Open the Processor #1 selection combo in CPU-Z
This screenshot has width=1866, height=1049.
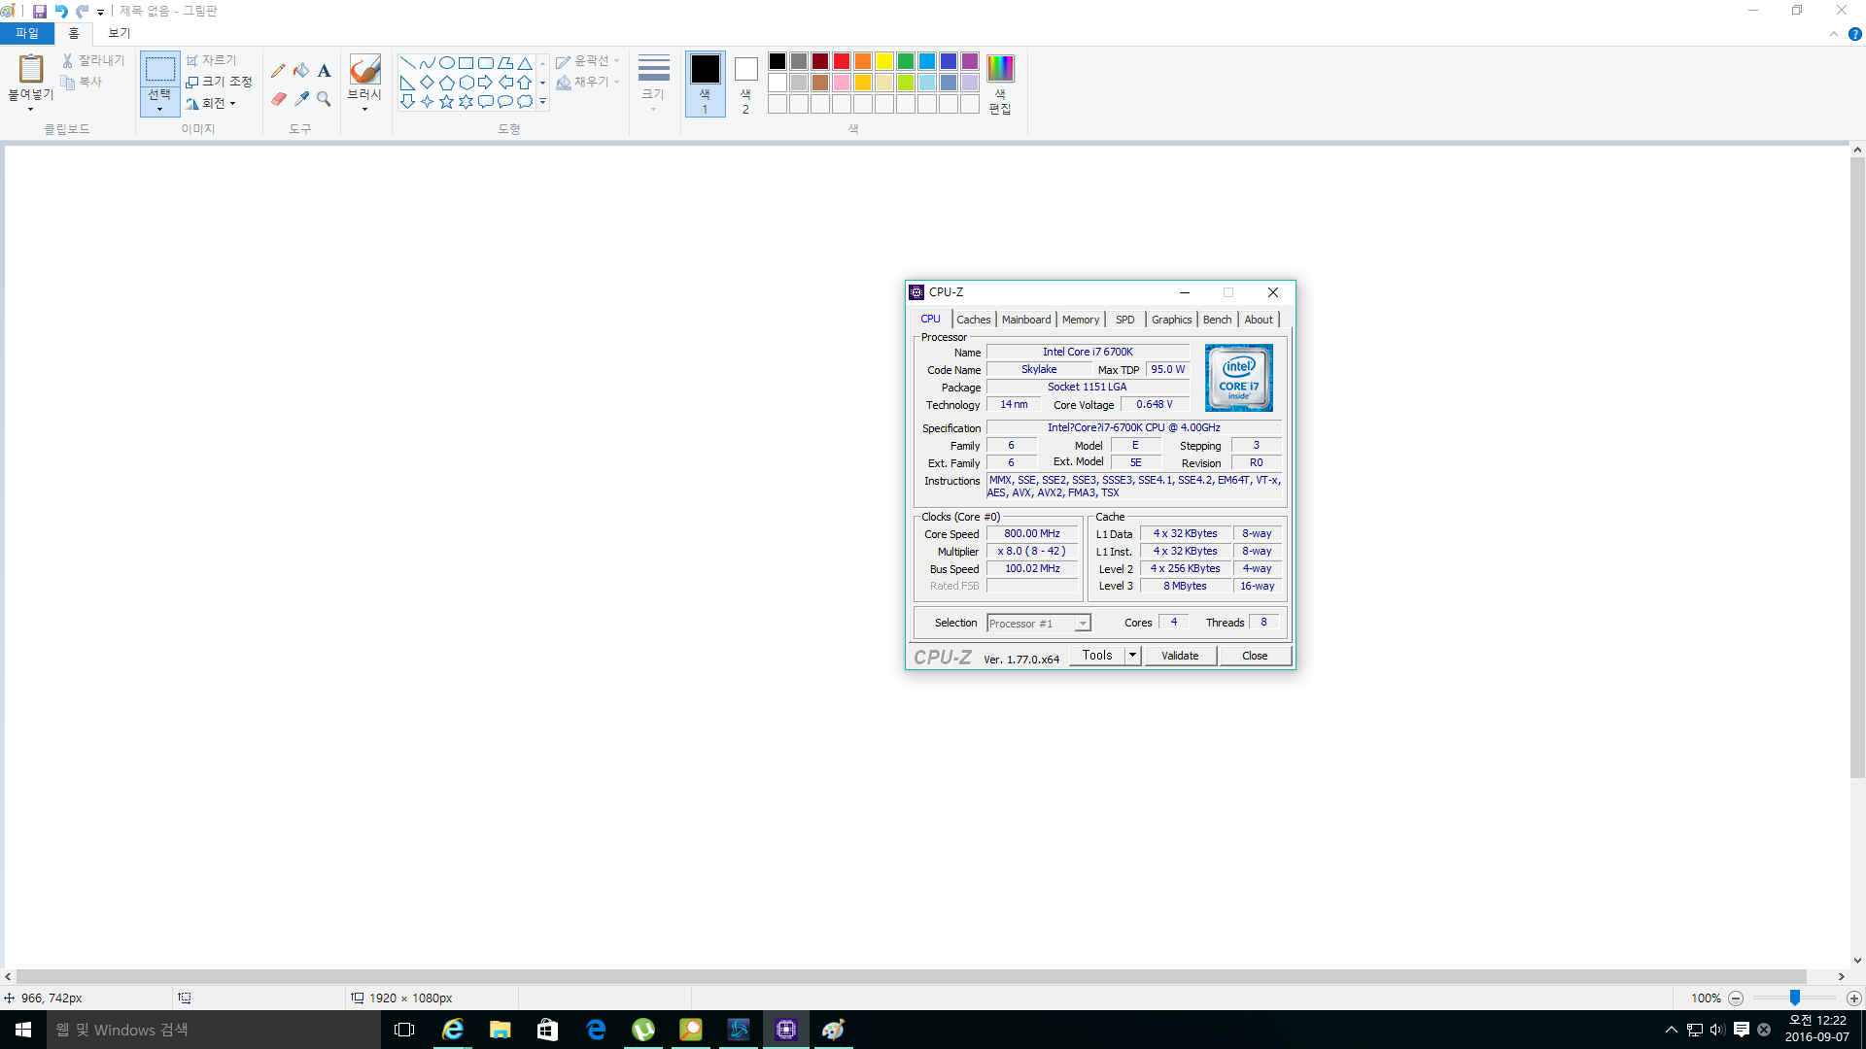tap(1039, 624)
